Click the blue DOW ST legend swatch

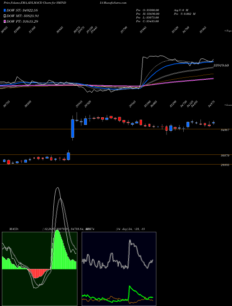pyautogui.click(x=5, y=10)
